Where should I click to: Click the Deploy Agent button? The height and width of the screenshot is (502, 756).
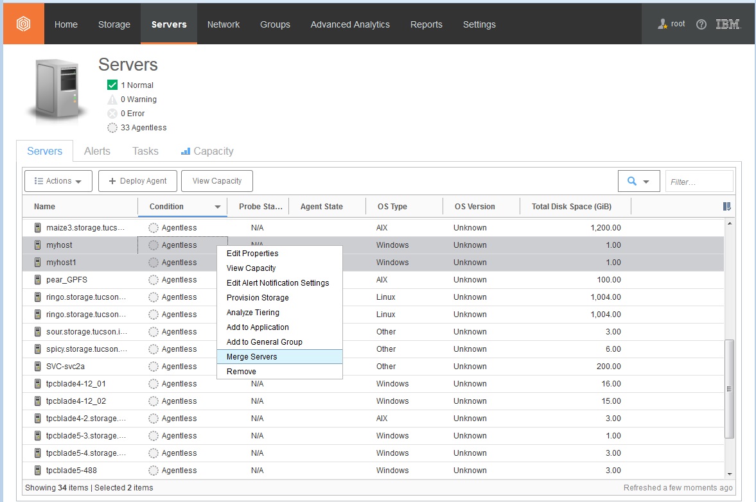click(x=137, y=180)
